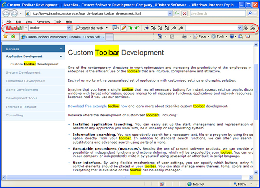260x188 pixels.
Task: Open the Tools menu in menu bar
Action: pyautogui.click(x=58, y=21)
